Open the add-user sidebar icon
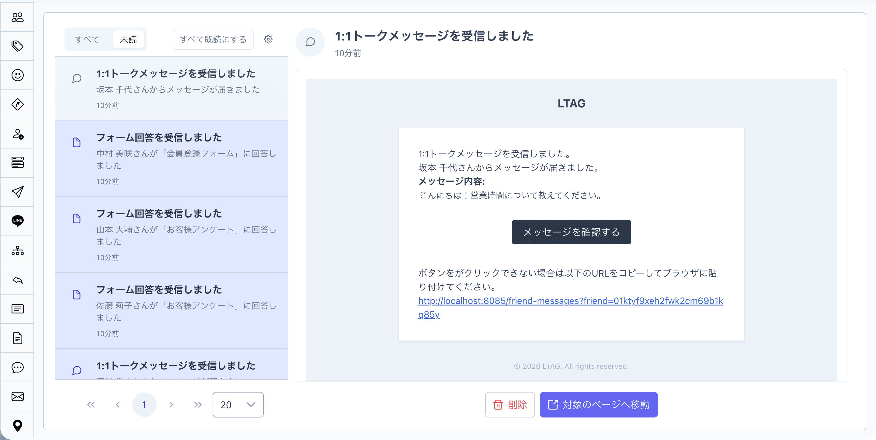 [x=17, y=134]
